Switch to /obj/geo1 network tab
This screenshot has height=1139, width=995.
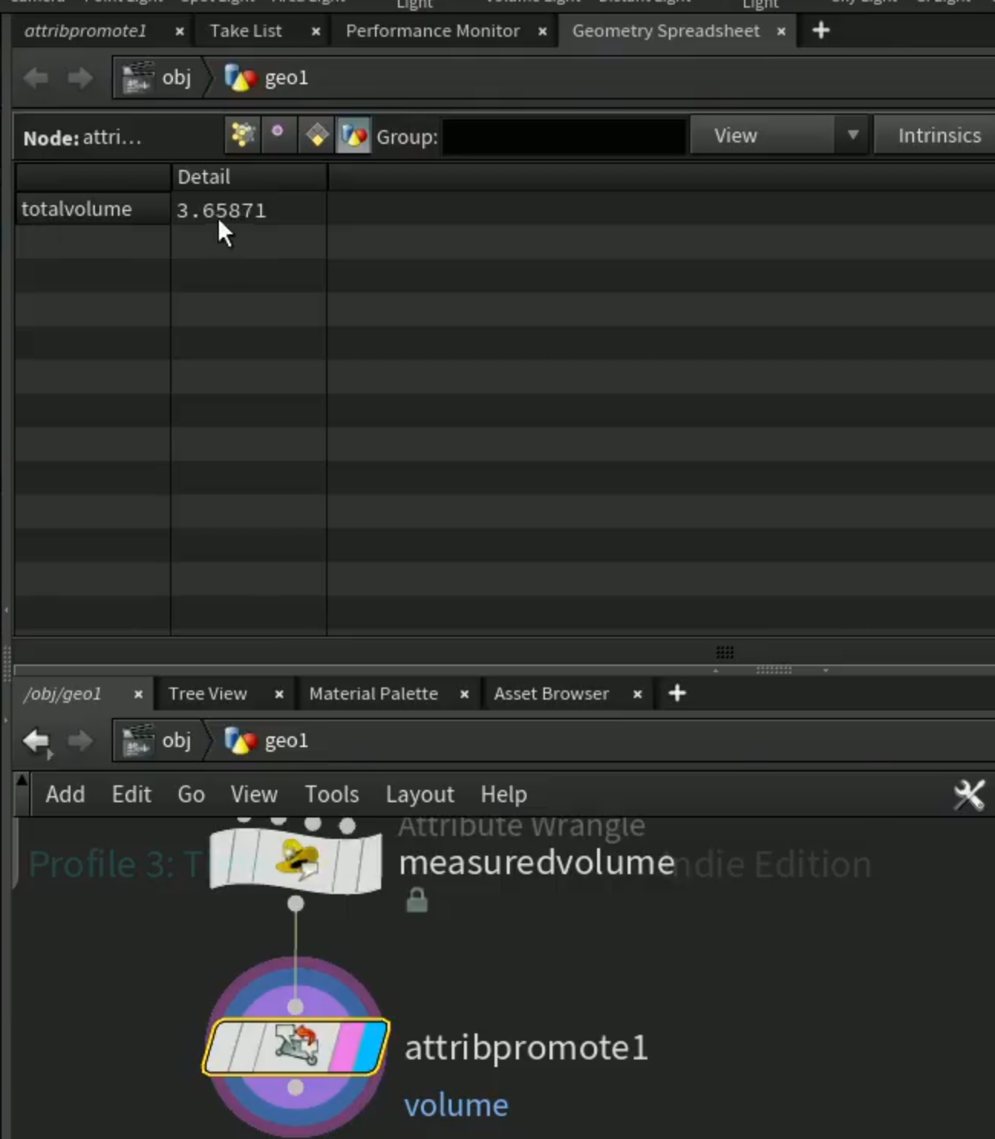[63, 694]
